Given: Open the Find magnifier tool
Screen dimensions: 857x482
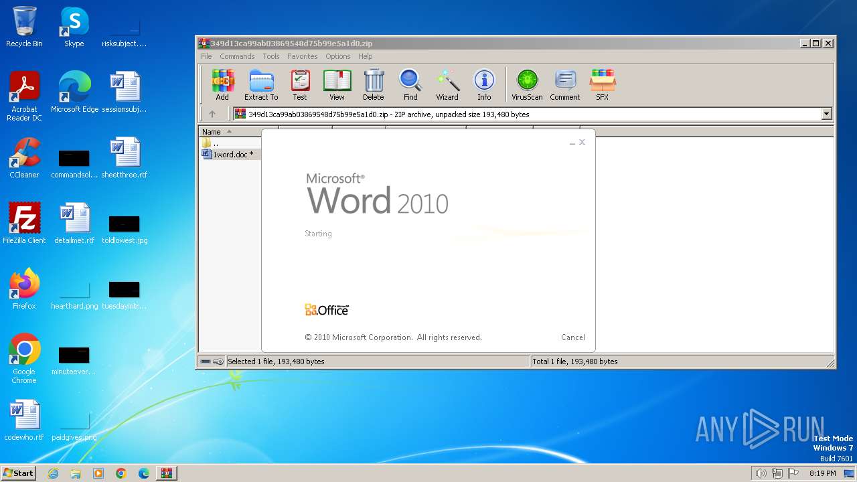Looking at the screenshot, I should click(410, 85).
